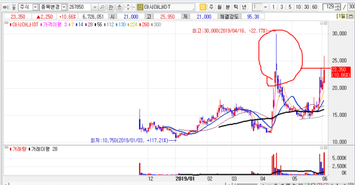Click the 신 badge before 아시아나IDT

pyautogui.click(x=140, y=7)
